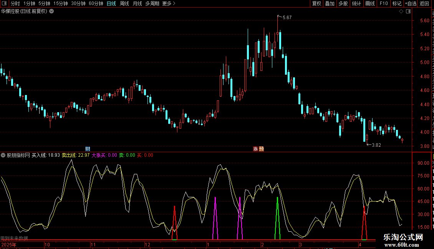434x249 pixels.
Task: Click the red 买: 0.00 label
Action: [x=145, y=155]
